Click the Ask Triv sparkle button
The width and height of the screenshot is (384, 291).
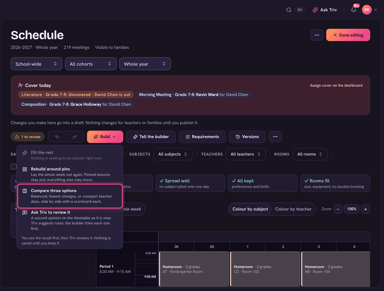[x=325, y=10]
